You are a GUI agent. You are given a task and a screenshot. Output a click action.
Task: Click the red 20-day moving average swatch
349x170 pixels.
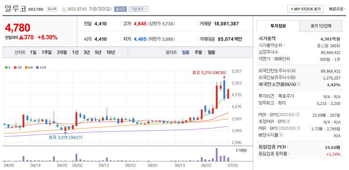15,67
